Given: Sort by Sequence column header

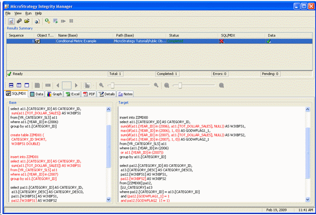Looking at the screenshot, I should [20, 35].
